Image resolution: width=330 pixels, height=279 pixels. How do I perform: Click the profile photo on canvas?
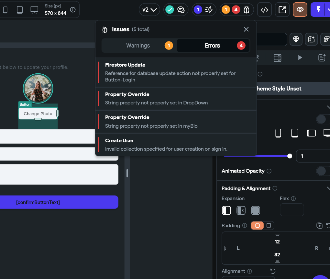[38, 89]
